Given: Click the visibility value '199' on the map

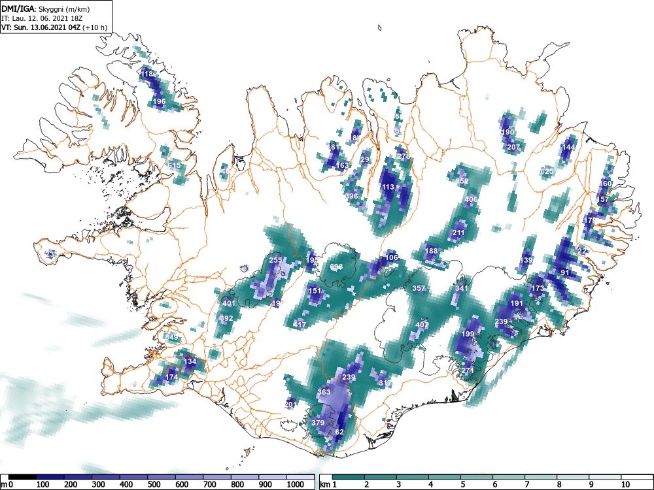Looking at the screenshot, I should [x=468, y=334].
